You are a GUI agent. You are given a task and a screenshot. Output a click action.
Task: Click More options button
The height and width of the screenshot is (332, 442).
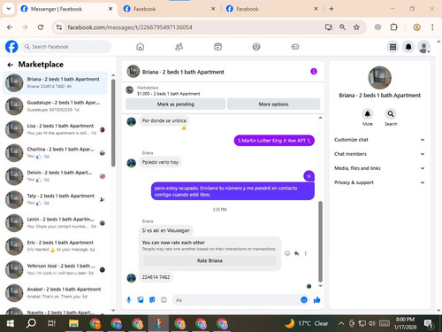tap(273, 104)
